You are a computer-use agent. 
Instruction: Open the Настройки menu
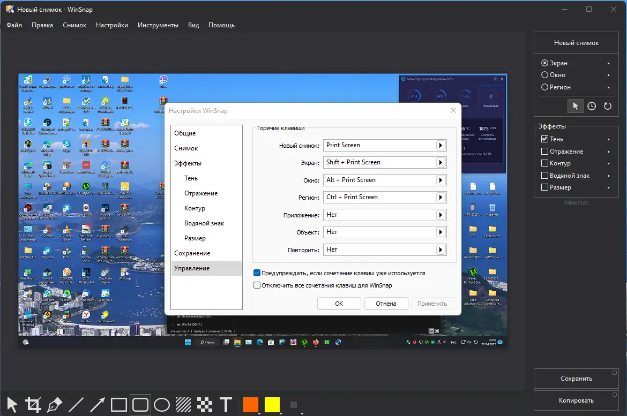[112, 25]
